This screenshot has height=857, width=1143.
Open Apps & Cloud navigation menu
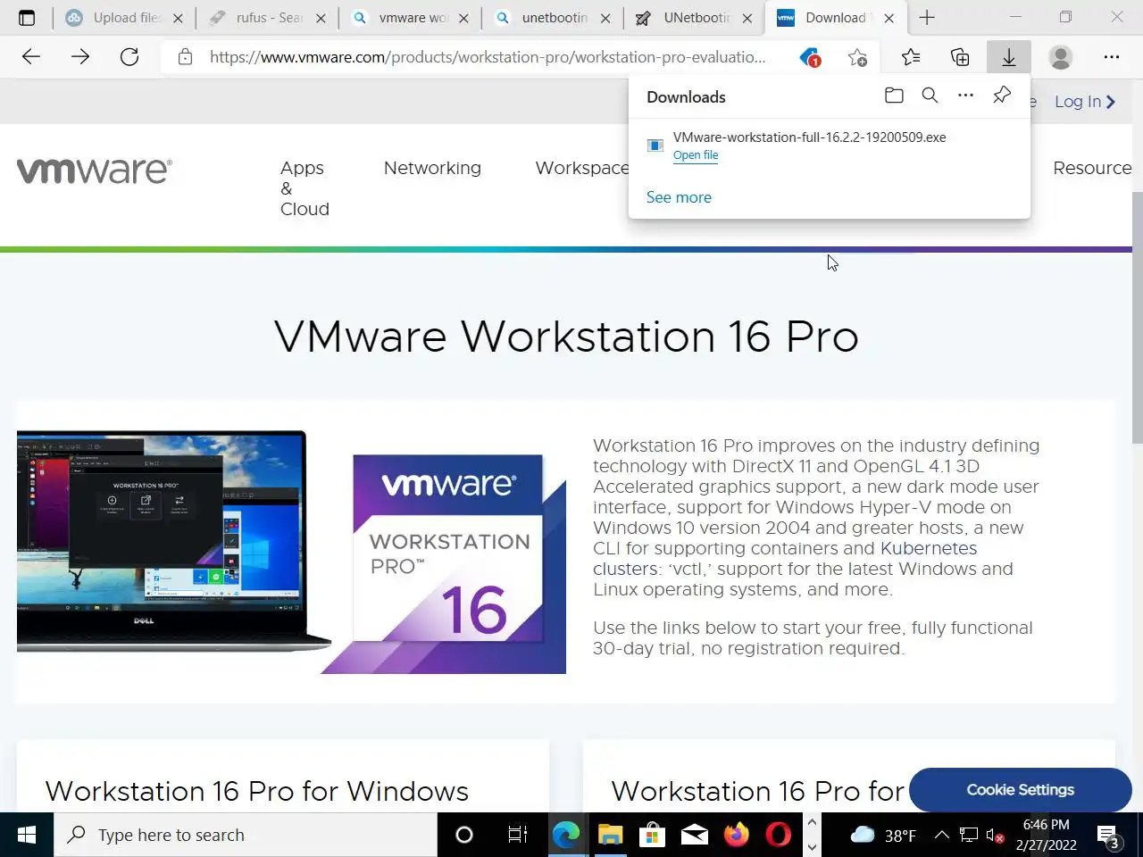[305, 188]
